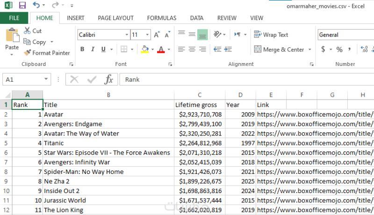Image resolution: width=374 pixels, height=215 pixels.
Task: Click the Save icon in the quick access toolbar
Action: tap(22, 5)
